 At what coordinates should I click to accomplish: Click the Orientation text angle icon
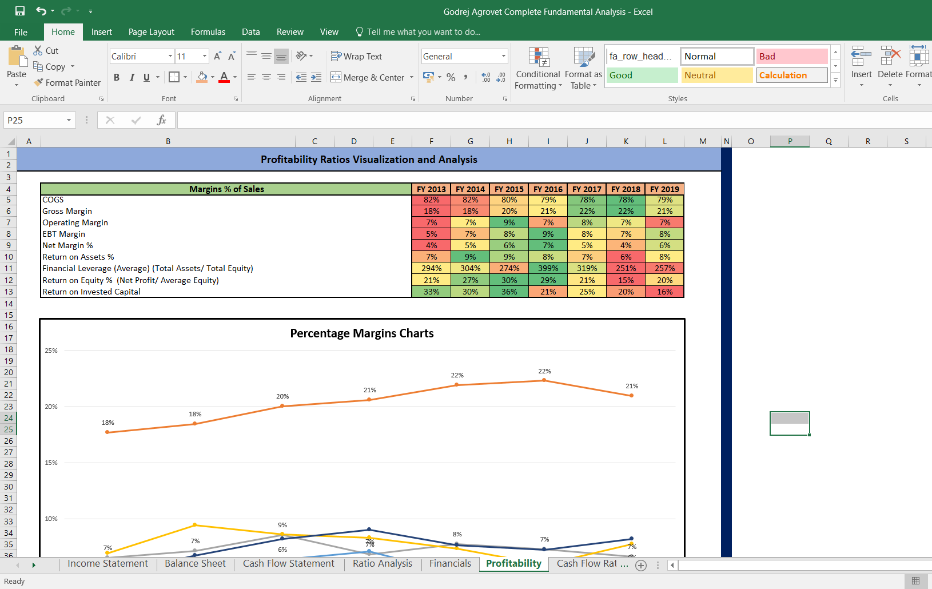click(301, 56)
